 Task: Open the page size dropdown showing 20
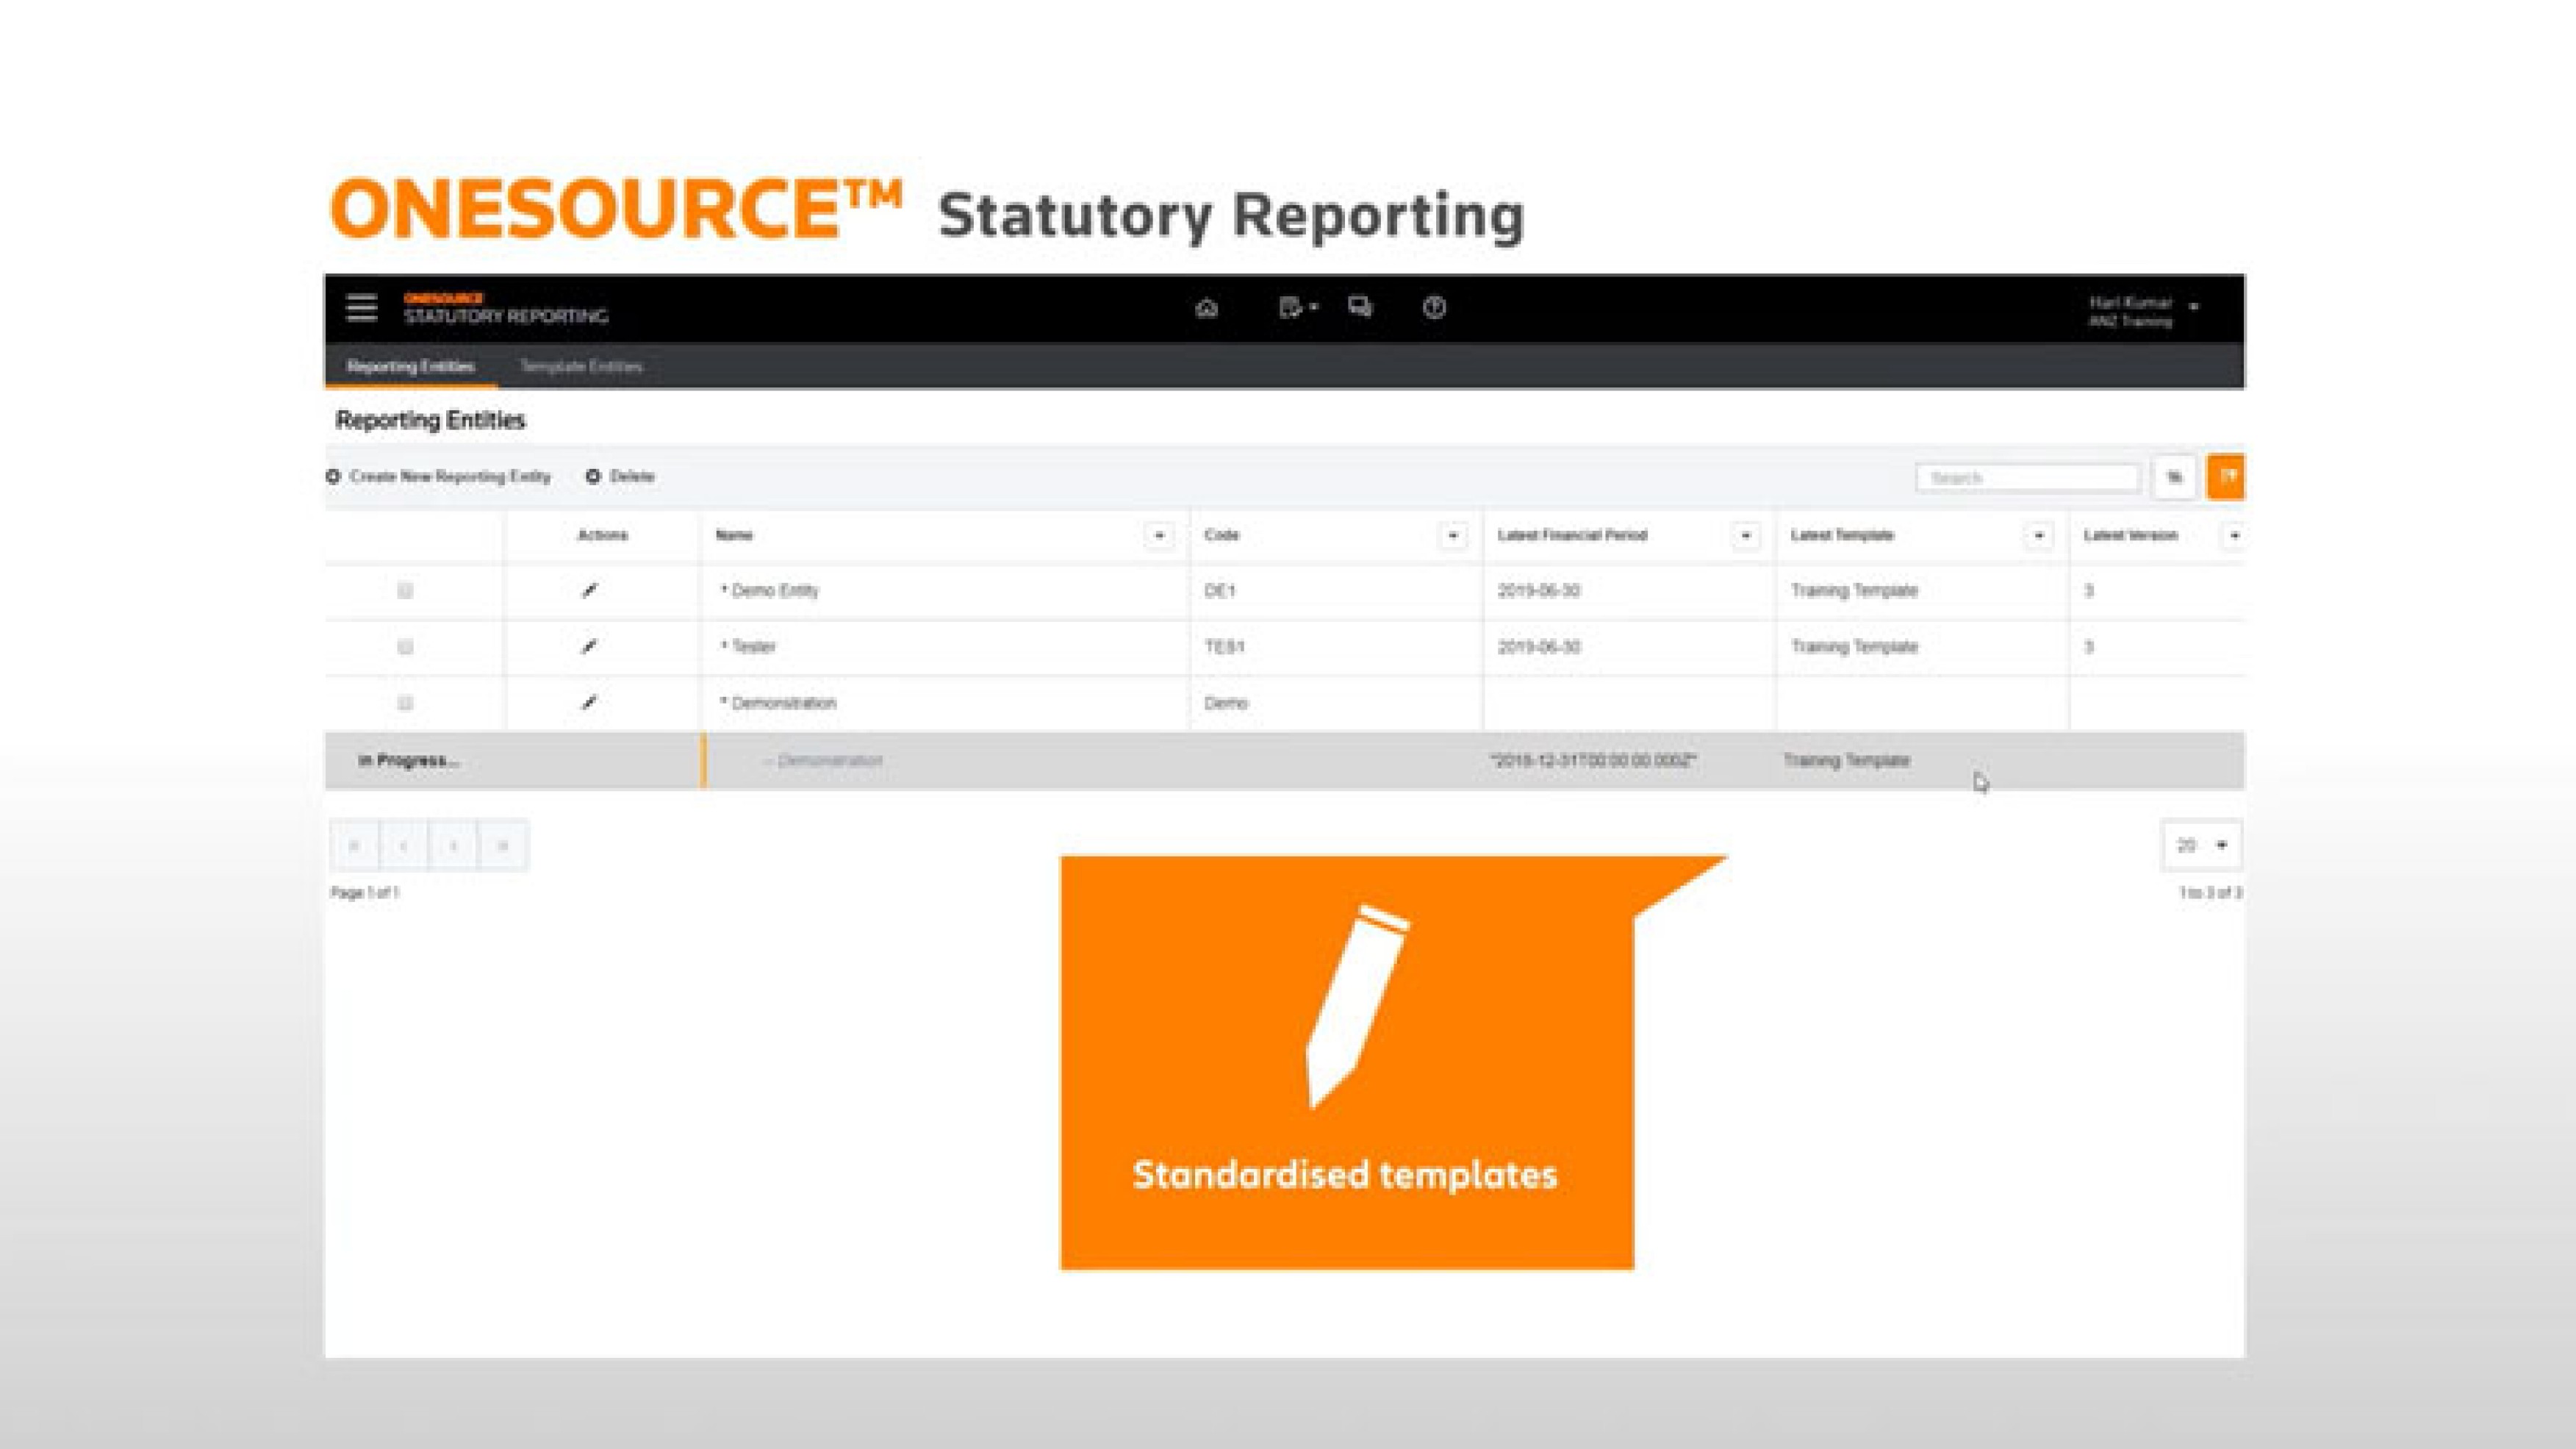click(x=2201, y=845)
